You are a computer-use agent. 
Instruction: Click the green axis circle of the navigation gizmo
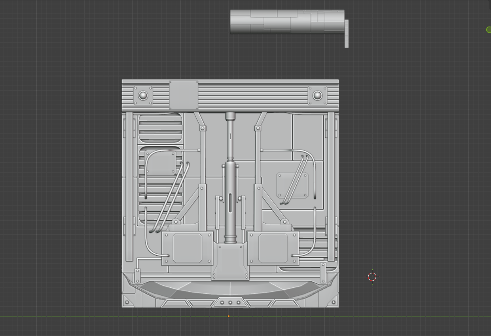pyautogui.click(x=489, y=30)
